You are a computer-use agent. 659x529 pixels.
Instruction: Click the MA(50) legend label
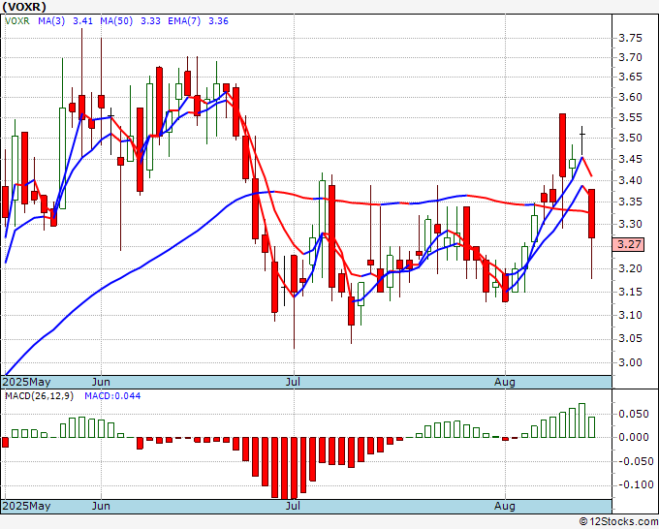(116, 21)
